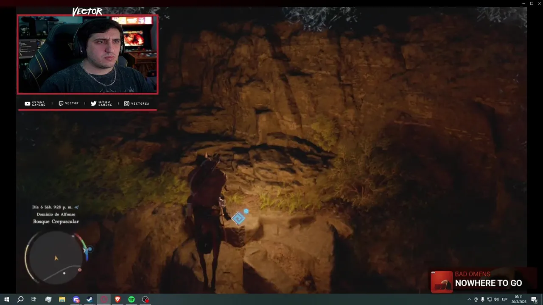
Task: Open Task View on the taskbar
Action: [34, 299]
